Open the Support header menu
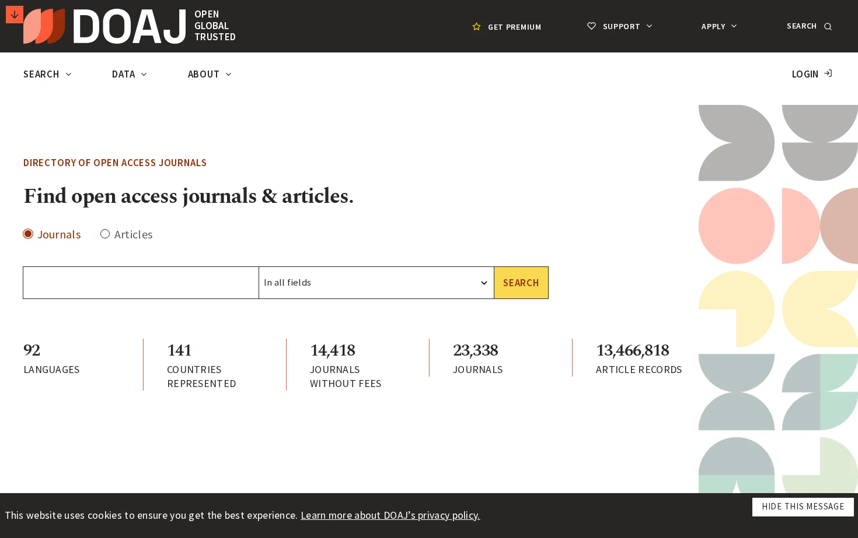 coord(620,26)
